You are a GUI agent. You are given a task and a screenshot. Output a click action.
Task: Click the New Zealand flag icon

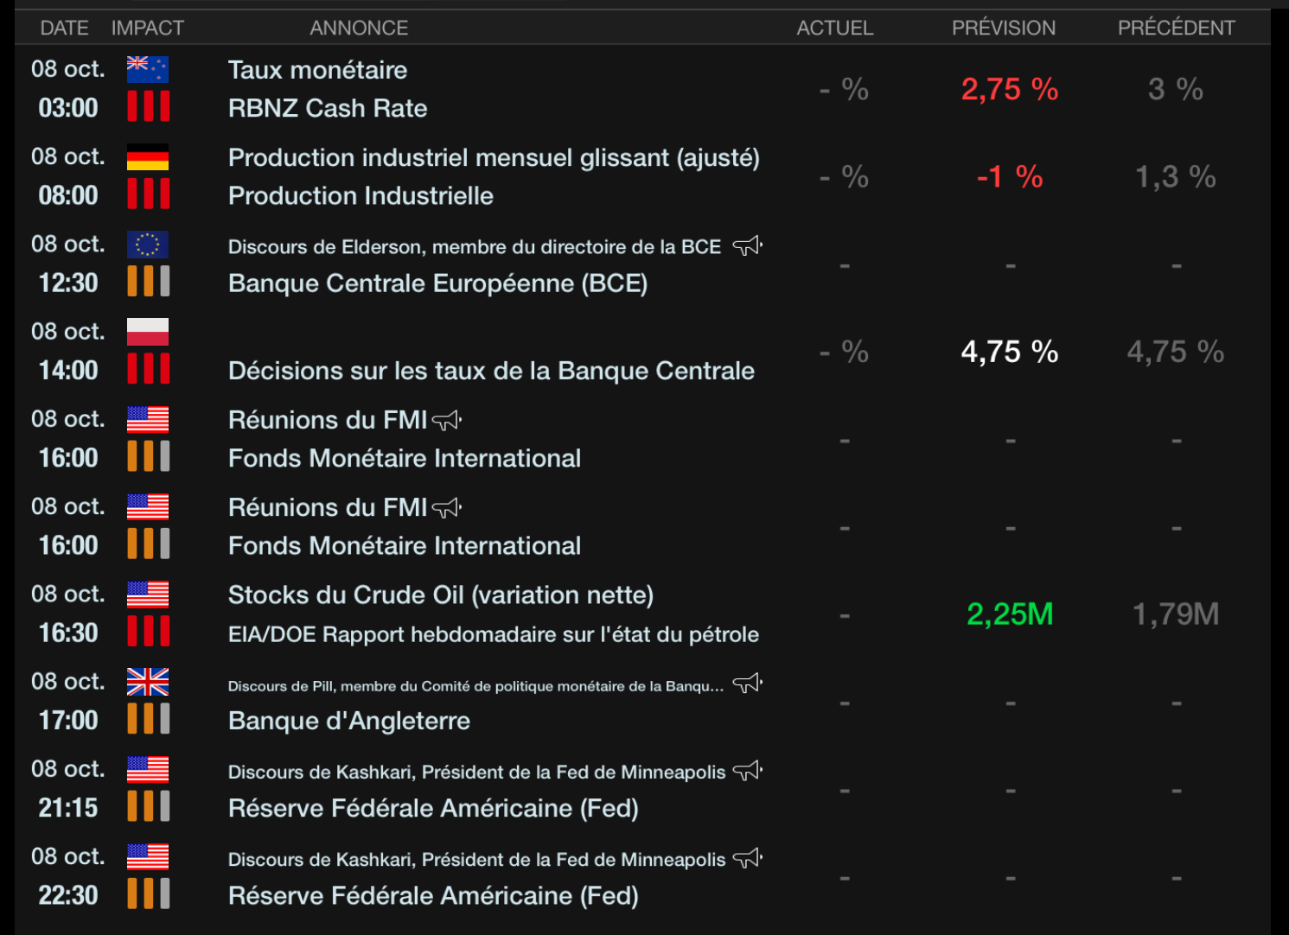[147, 69]
